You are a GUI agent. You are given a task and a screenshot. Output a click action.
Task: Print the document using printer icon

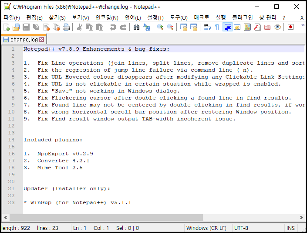66,27
